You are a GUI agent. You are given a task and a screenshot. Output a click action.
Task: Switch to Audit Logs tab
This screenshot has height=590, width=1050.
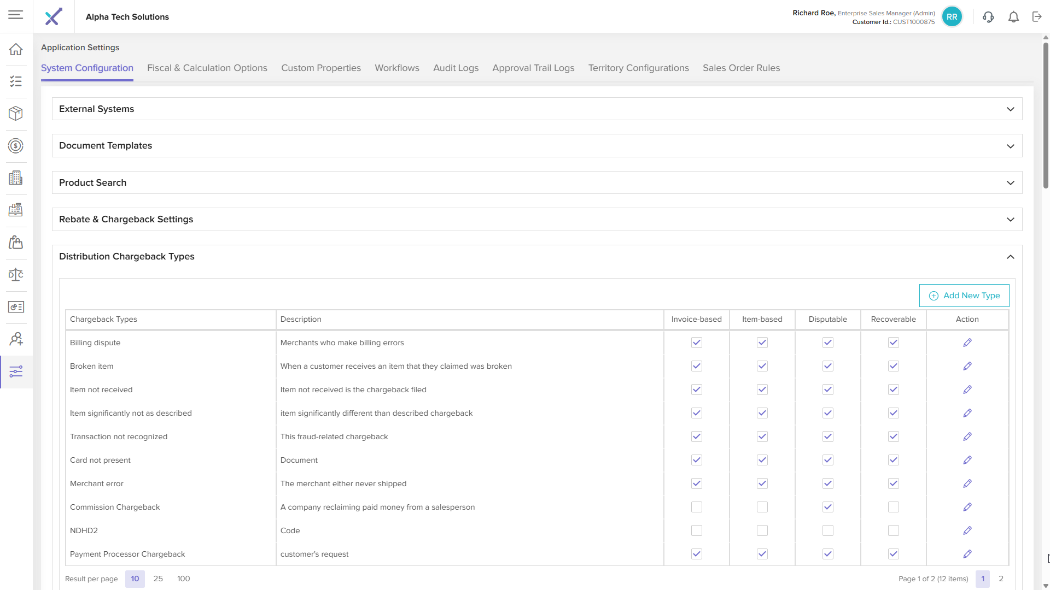click(x=456, y=68)
